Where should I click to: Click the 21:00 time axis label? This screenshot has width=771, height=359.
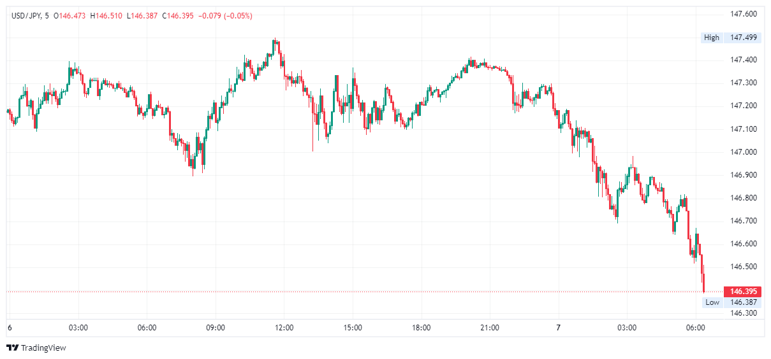point(490,328)
